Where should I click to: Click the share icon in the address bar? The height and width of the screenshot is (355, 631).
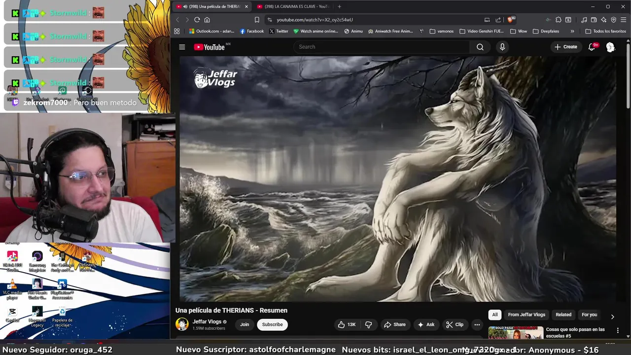[498, 20]
